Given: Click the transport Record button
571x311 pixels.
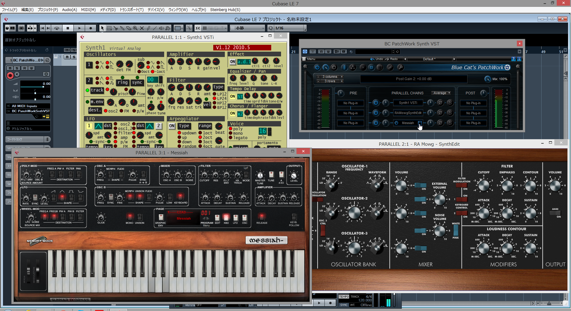Looking at the screenshot, I should point(91,28).
